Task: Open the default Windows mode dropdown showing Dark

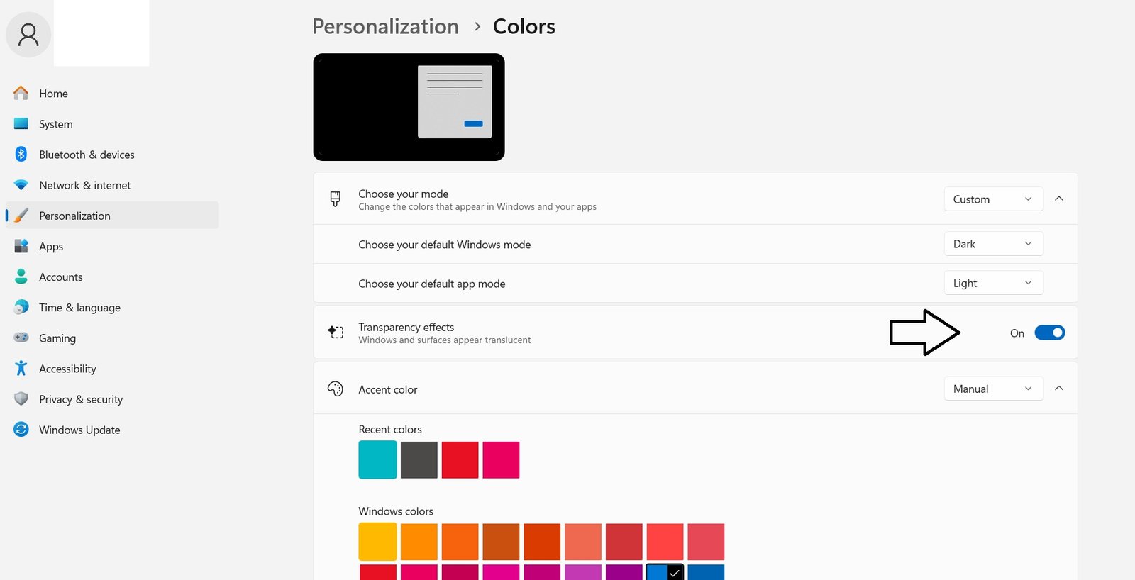Action: coord(993,244)
